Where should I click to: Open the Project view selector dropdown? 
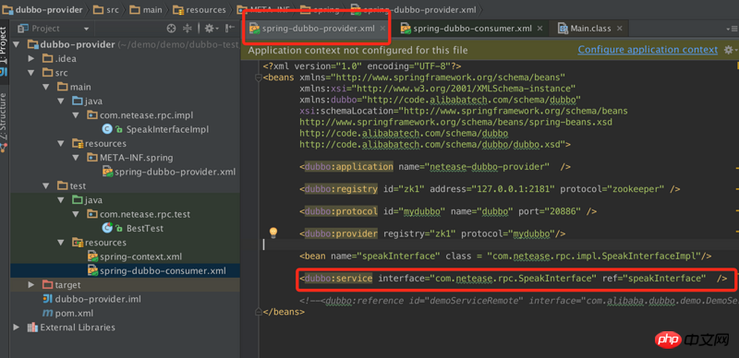point(86,29)
